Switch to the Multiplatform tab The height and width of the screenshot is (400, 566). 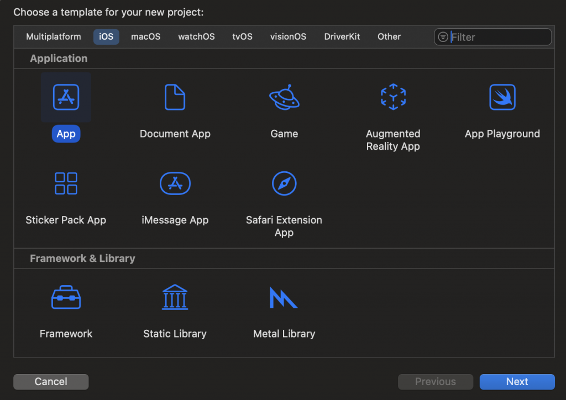point(54,37)
